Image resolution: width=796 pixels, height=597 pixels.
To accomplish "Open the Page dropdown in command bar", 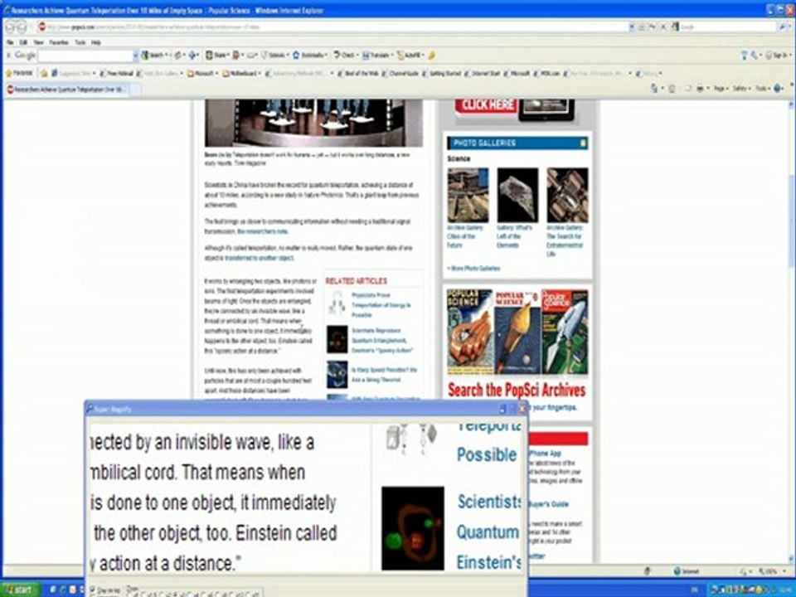I will (x=721, y=89).
